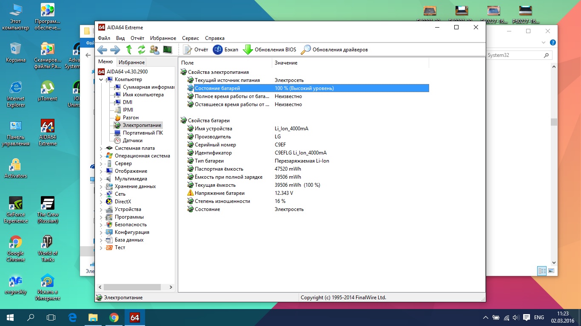Click the tree panel horizontal scrollbar thumb
The width and height of the screenshot is (581, 326).
click(x=132, y=287)
